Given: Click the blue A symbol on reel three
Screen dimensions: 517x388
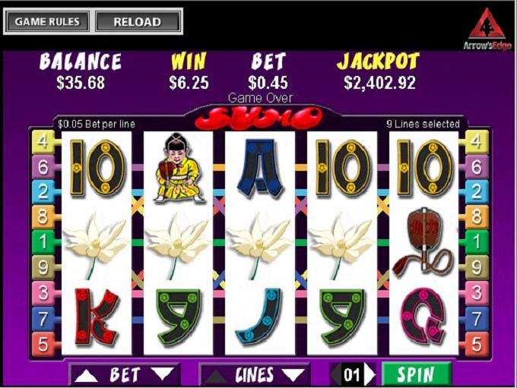Looking at the screenshot, I should tap(260, 168).
